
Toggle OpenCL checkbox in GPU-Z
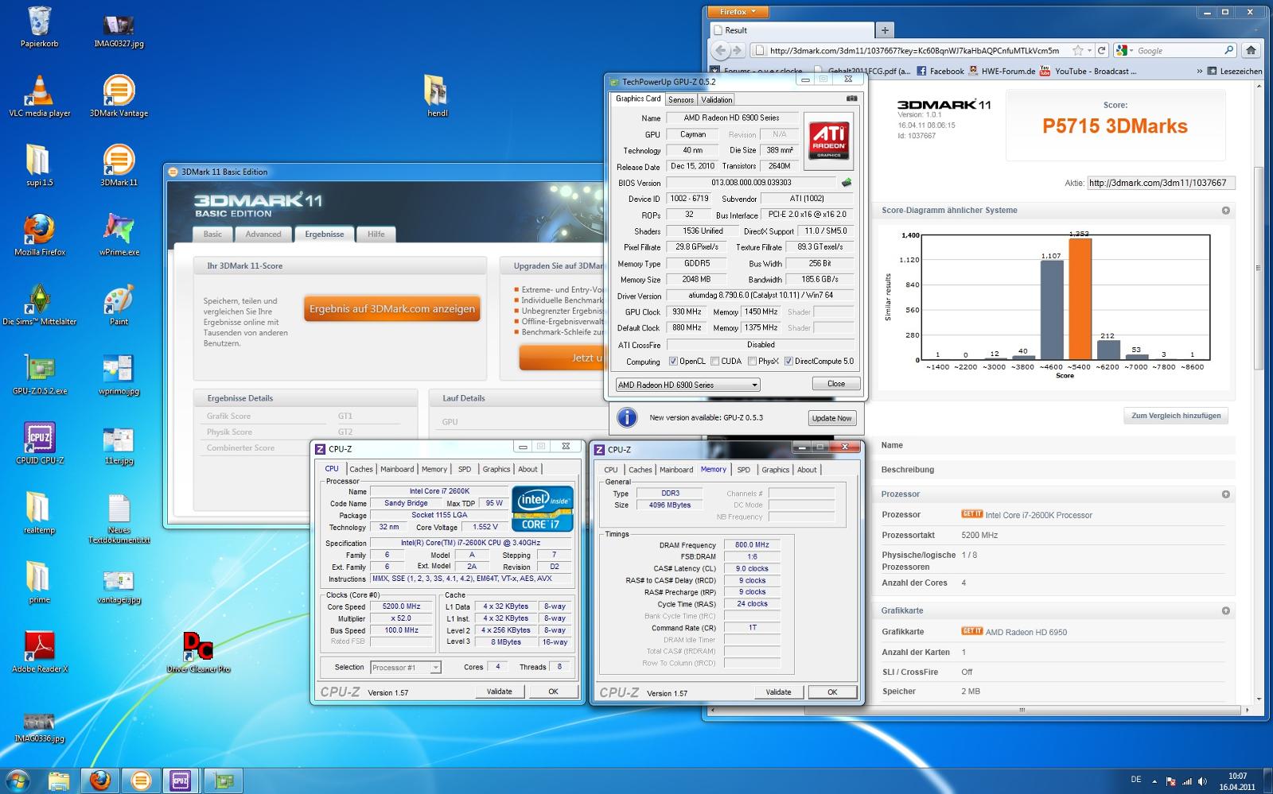[x=673, y=362]
